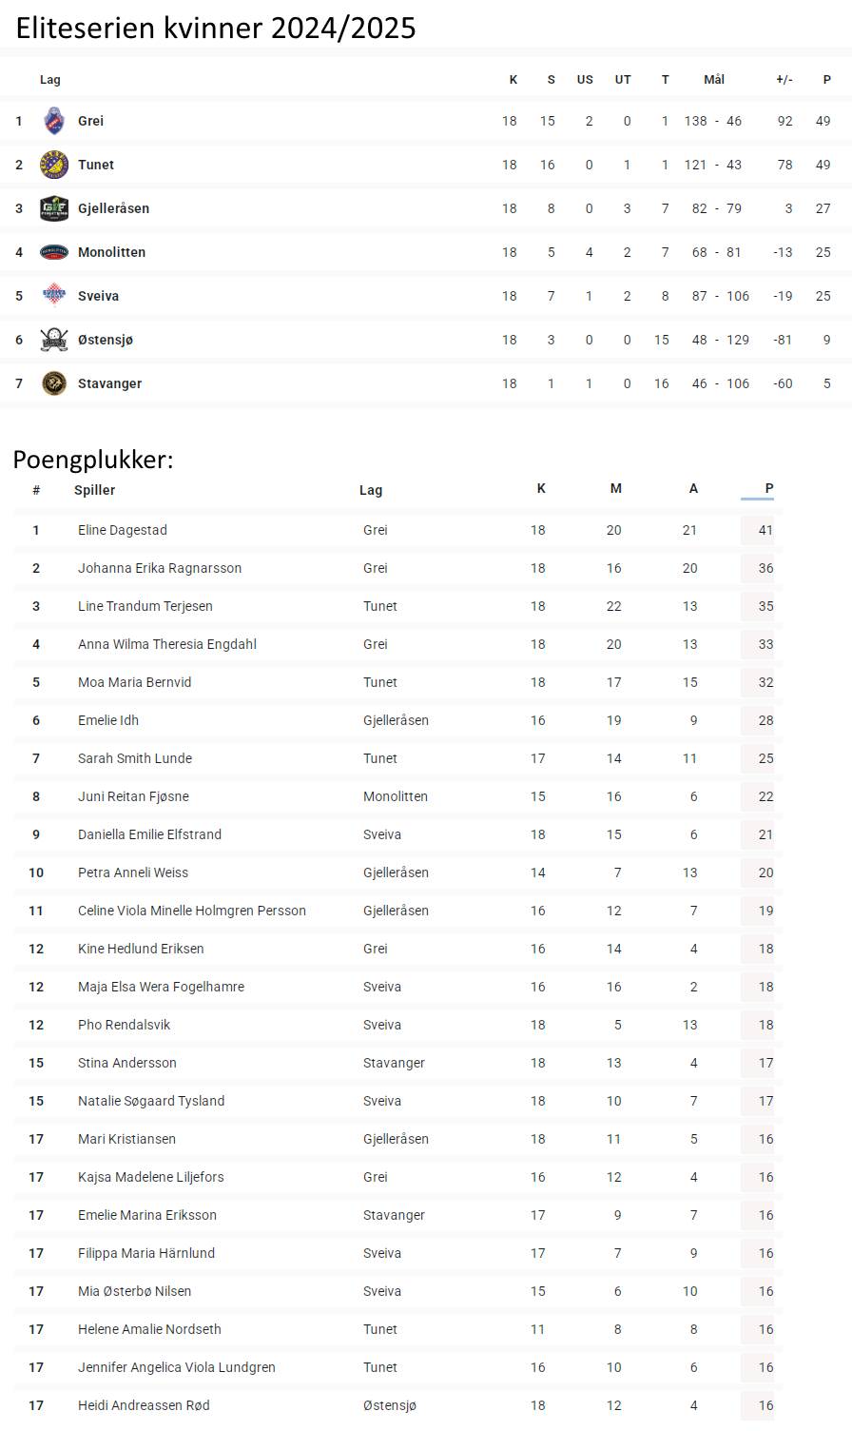This screenshot has height=1431, width=852.
Task: Click the Grei team logo
Action: click(54, 121)
